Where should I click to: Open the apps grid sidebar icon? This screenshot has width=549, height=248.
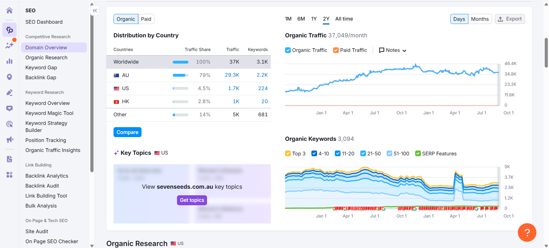coord(9,174)
